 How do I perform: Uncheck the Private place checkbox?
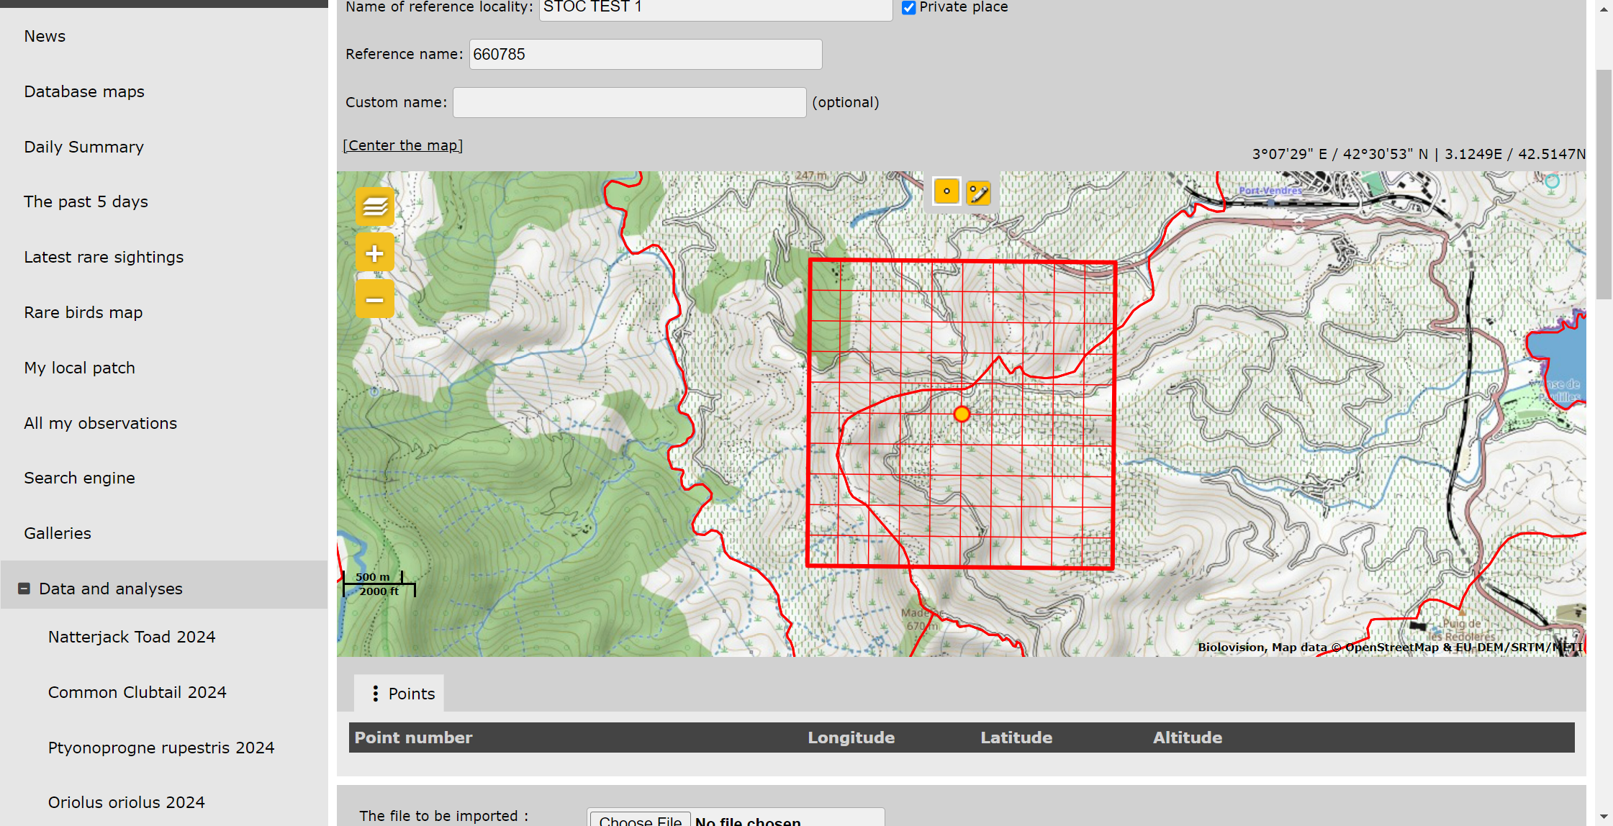[908, 8]
